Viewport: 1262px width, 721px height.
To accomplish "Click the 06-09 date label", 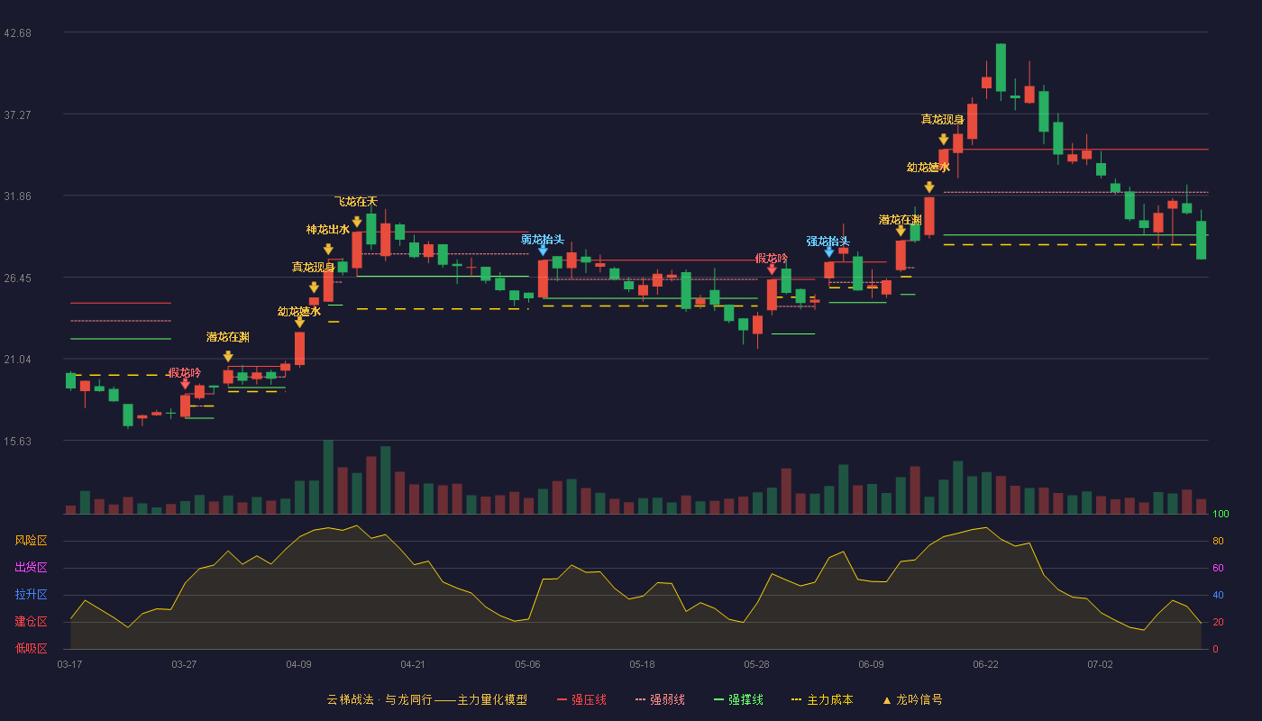I will coord(871,664).
